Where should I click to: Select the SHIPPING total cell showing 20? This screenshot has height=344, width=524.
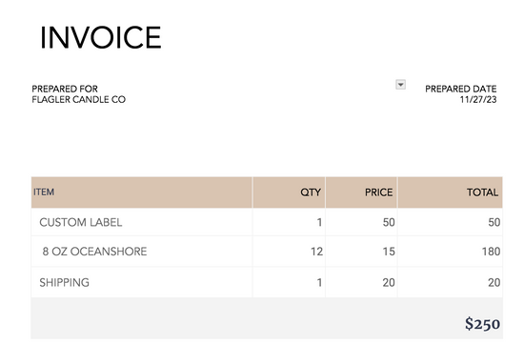450,282
